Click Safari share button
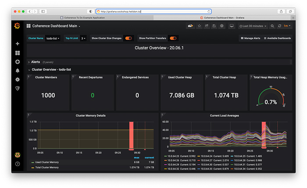 [x=281, y=11]
